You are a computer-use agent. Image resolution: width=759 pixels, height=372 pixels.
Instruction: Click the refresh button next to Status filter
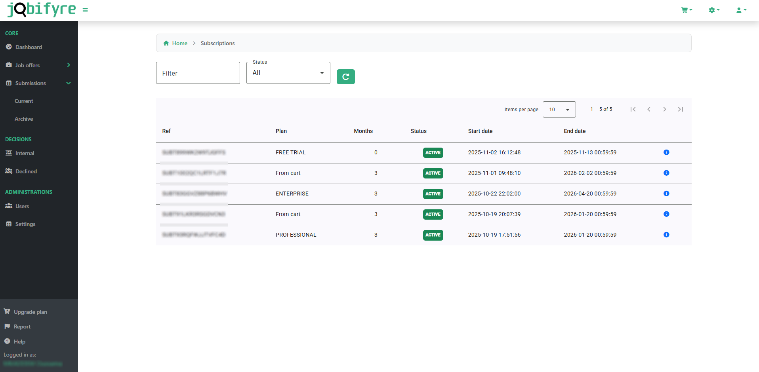[x=345, y=76]
